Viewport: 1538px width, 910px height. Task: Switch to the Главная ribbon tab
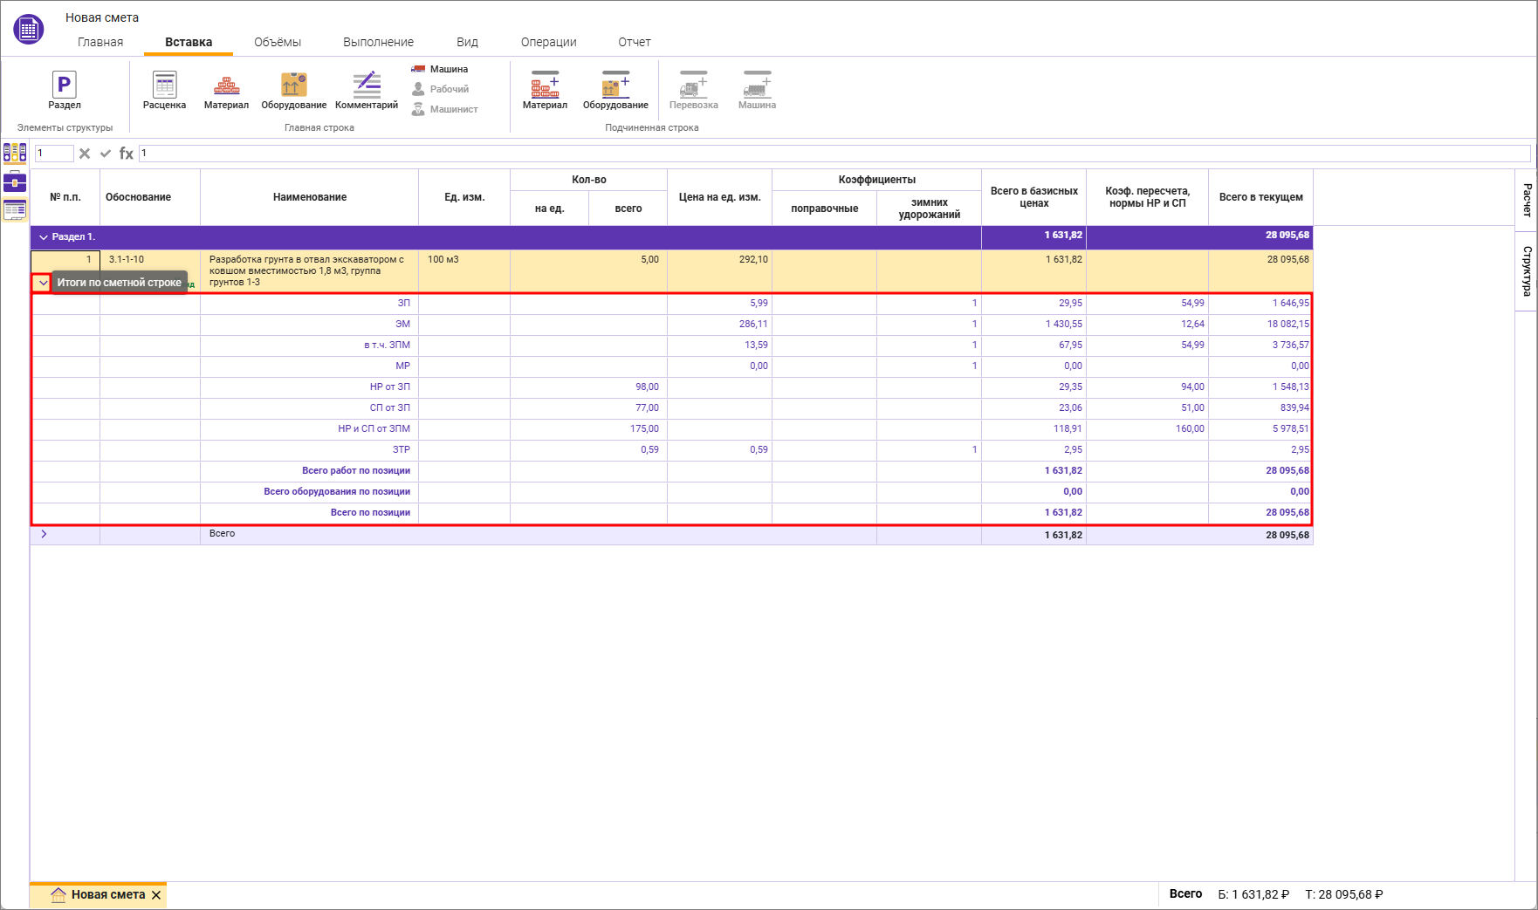[100, 42]
